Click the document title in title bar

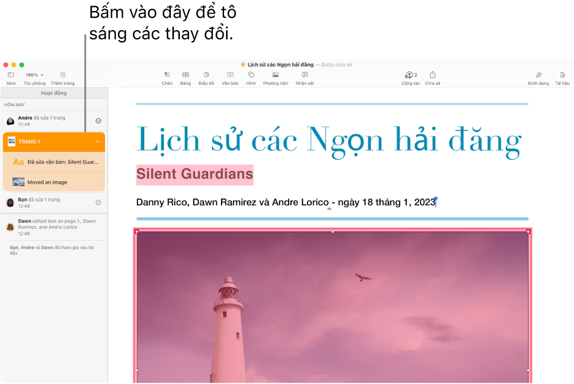[281, 65]
